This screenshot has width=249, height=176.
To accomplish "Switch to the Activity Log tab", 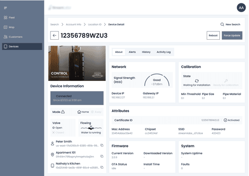I will (x=163, y=52).
